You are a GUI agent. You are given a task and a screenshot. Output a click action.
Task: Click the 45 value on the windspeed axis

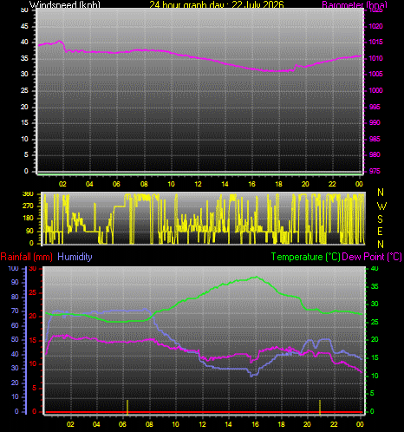[x=24, y=27]
